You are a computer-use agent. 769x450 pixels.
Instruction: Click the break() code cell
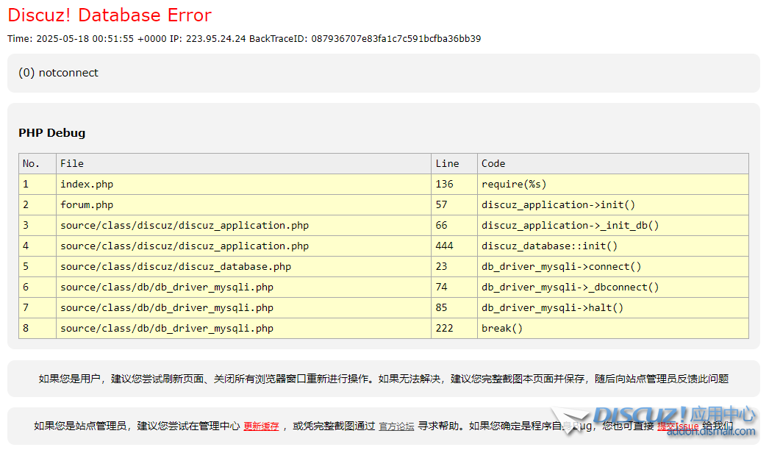coord(613,328)
